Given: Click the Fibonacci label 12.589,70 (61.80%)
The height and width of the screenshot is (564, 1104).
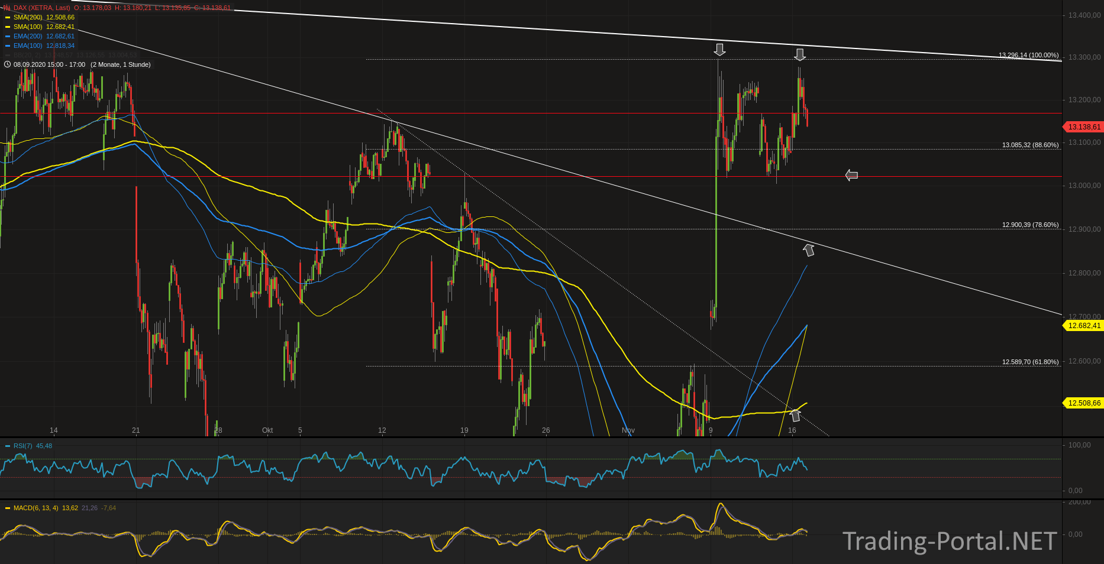Looking at the screenshot, I should click(x=1031, y=362).
